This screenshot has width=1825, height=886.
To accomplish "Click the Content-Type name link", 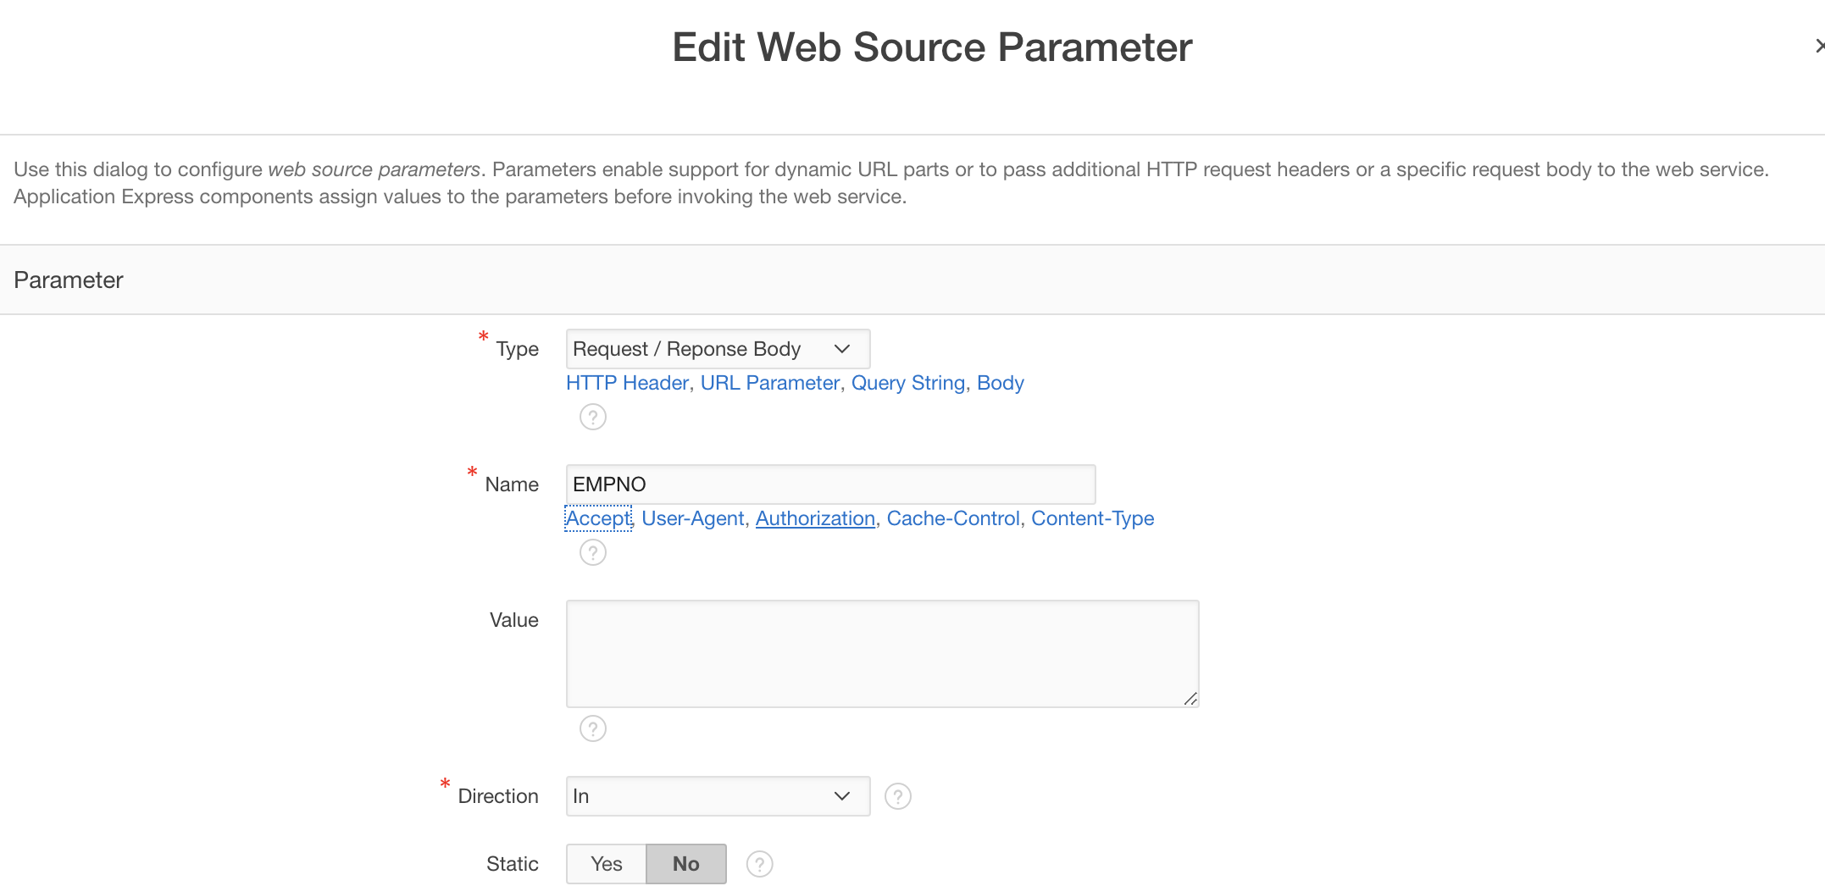I will click(1092, 518).
